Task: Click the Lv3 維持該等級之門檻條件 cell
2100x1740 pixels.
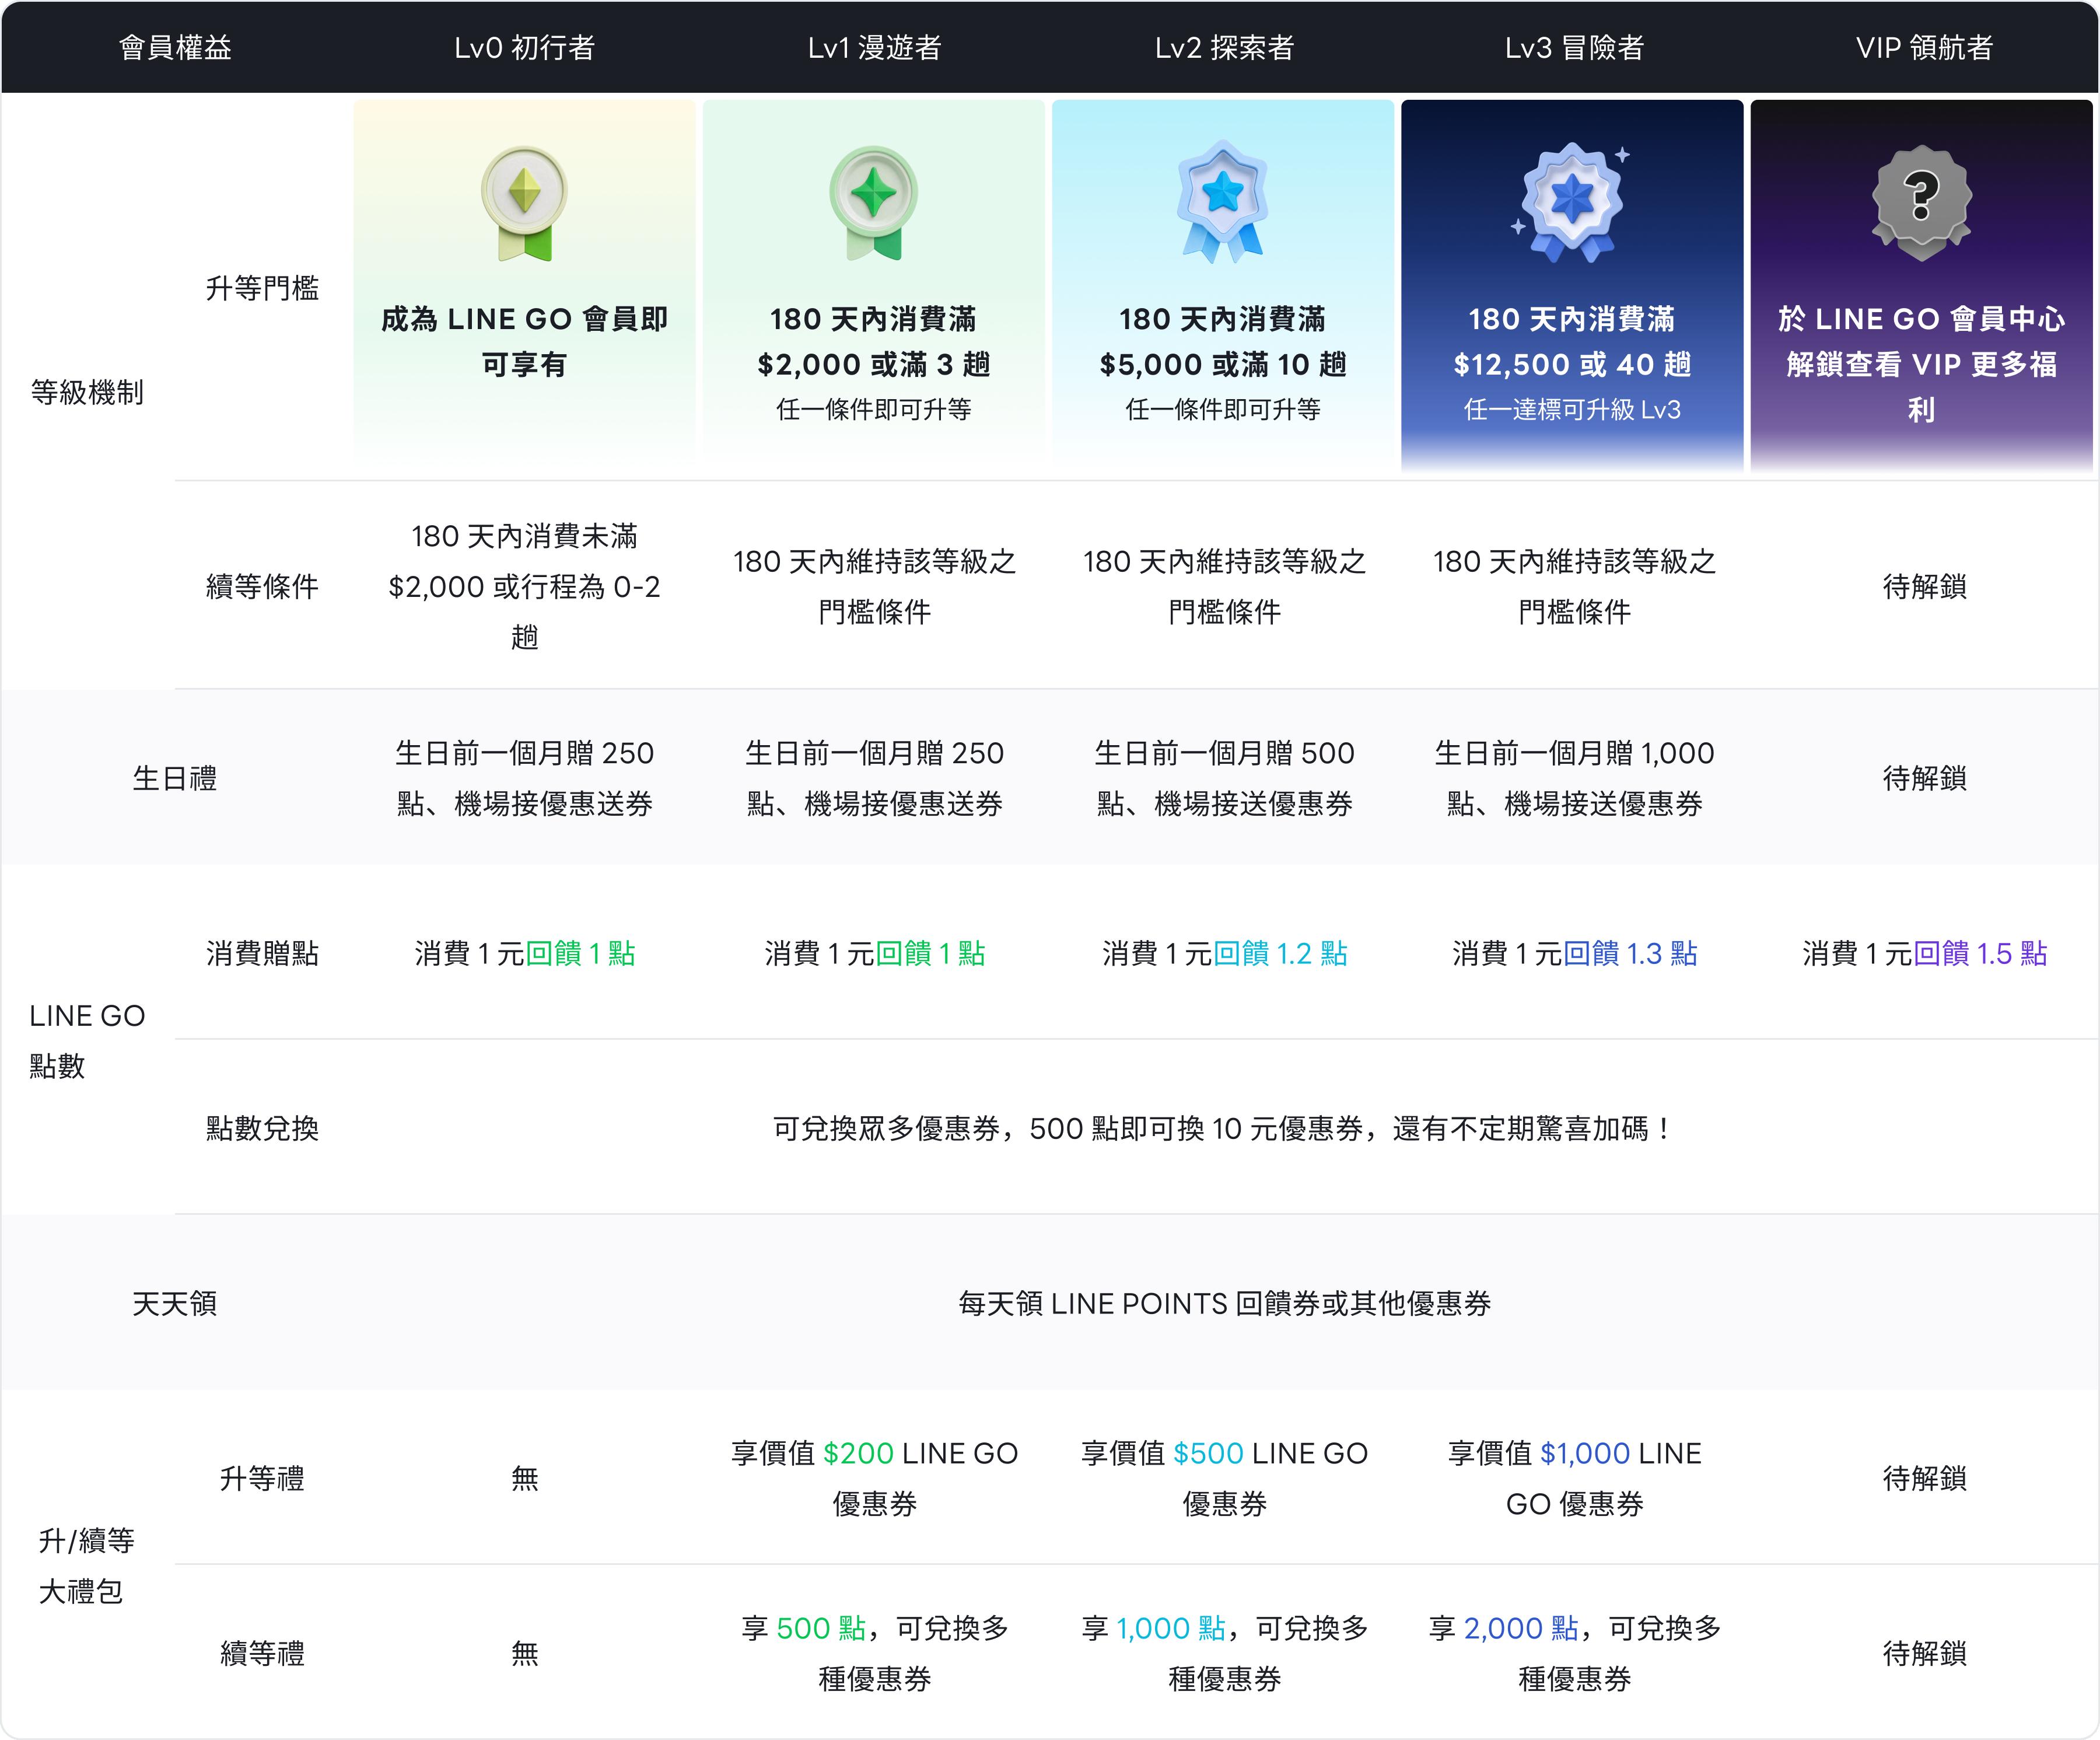Action: coord(1574,586)
